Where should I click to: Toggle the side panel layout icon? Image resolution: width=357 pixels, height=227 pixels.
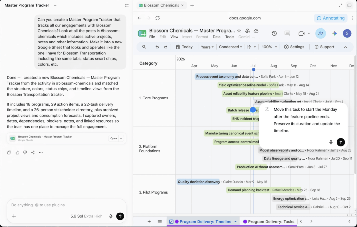349,5
